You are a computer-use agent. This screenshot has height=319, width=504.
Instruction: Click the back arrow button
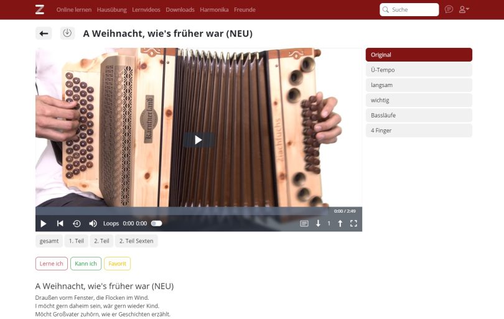pyautogui.click(x=44, y=34)
